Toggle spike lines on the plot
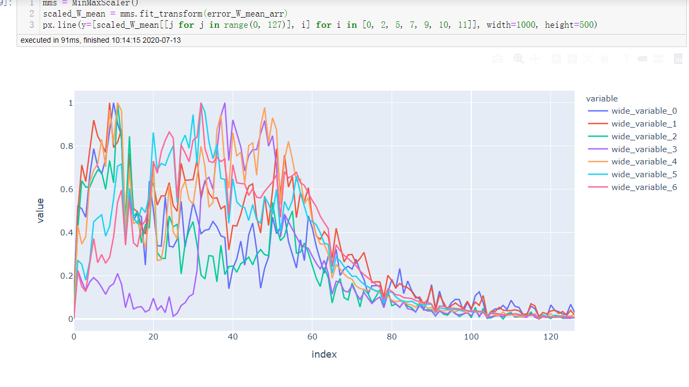689x387 pixels. click(x=624, y=59)
